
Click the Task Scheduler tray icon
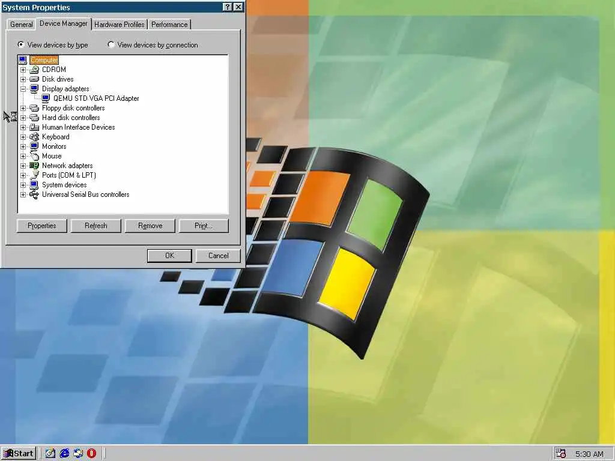[x=561, y=454]
